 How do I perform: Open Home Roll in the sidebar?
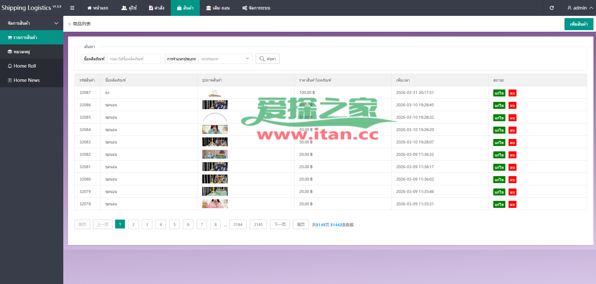[x=25, y=66]
